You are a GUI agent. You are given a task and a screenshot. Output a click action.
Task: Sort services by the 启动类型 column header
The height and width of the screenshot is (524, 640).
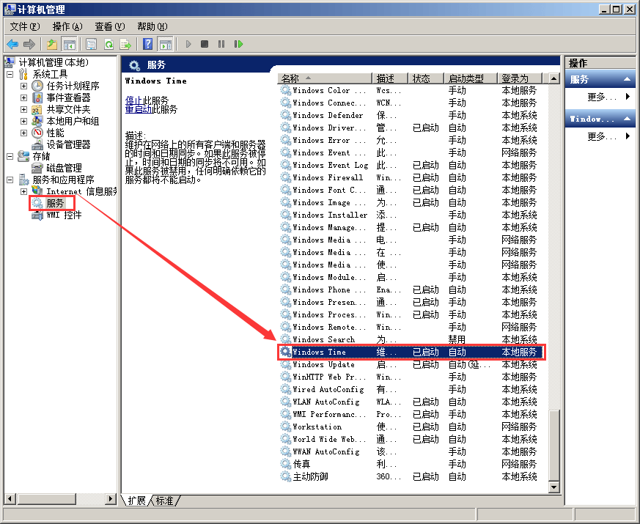click(471, 78)
